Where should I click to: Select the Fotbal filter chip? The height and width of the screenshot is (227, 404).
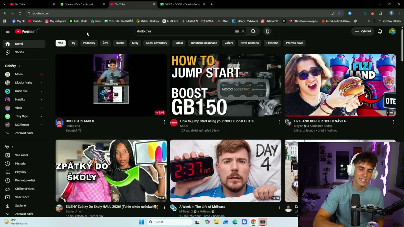pos(179,43)
